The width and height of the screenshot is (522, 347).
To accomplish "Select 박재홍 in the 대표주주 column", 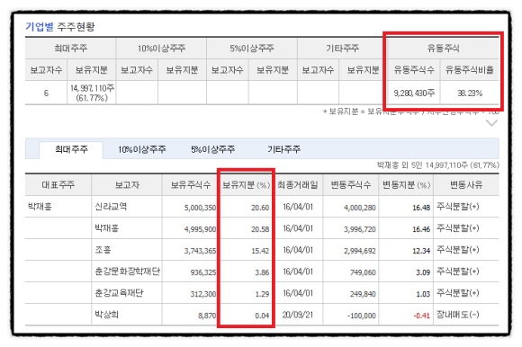I will 40,207.
